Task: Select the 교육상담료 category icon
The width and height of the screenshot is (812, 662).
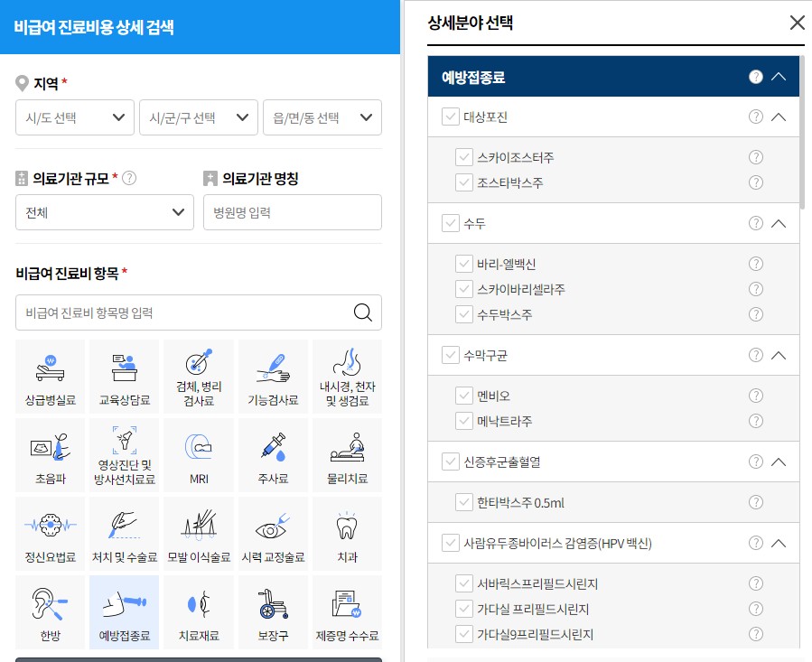Action: pos(125,377)
